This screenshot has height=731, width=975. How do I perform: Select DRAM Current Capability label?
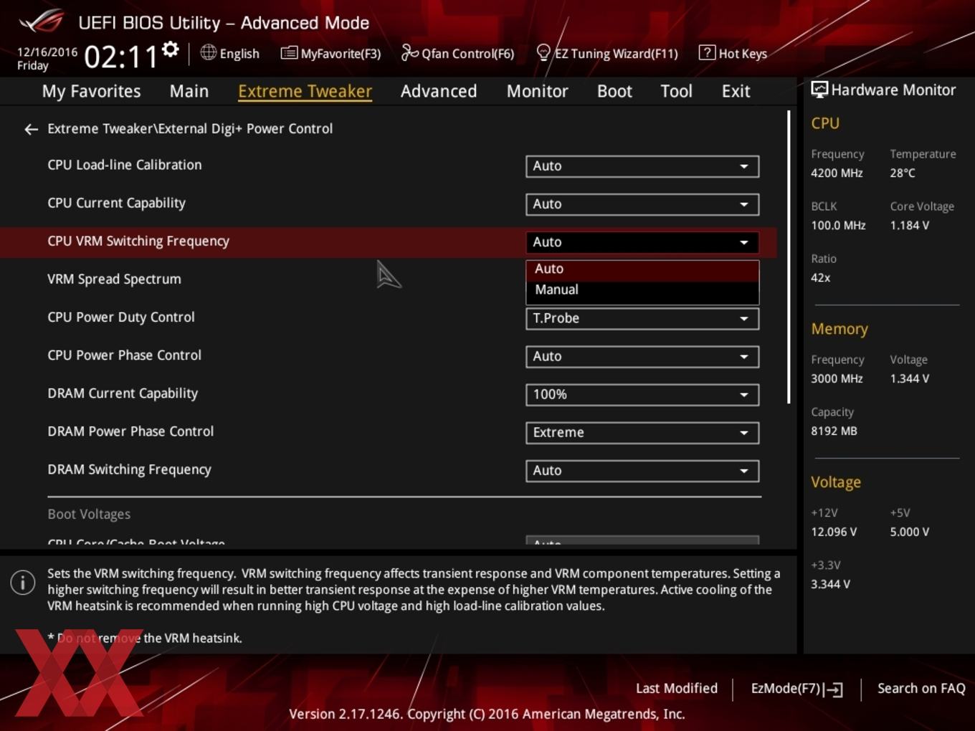(x=123, y=393)
